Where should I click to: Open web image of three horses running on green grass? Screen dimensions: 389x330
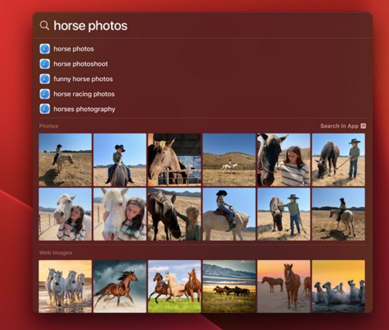(174, 286)
